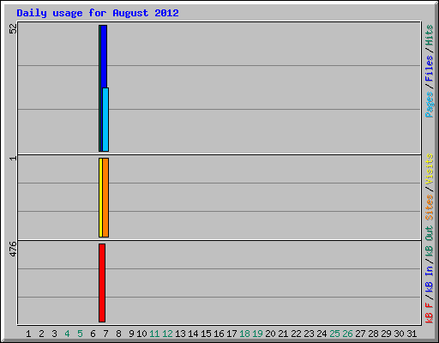Click day 15 on the x-axis
The height and width of the screenshot is (343, 439).
206,334
